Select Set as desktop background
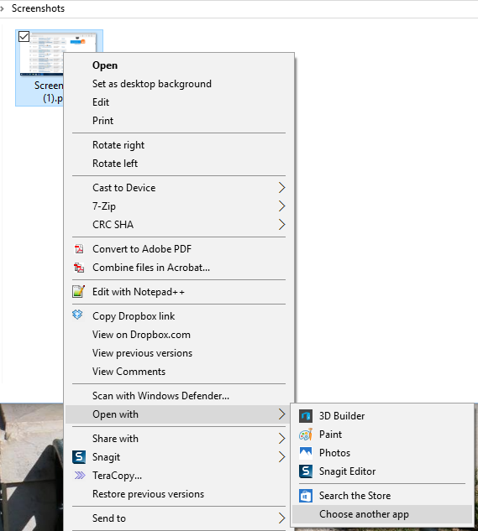Image resolution: width=478 pixels, height=531 pixels. pyautogui.click(x=179, y=84)
